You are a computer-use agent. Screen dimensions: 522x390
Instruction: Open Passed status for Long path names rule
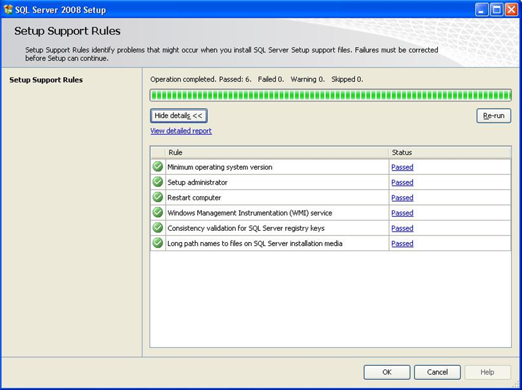tap(402, 243)
